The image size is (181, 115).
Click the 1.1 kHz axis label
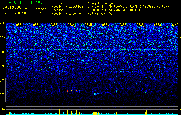click(x=3, y=37)
